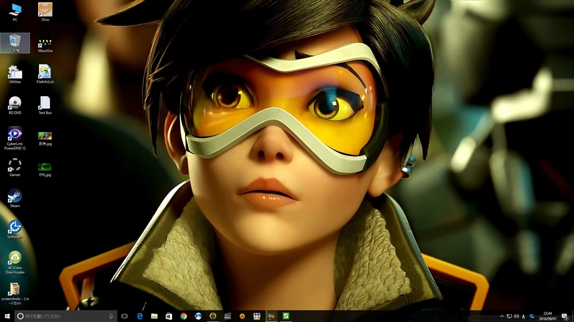
Task: Select the Utilities desktop shortcut
Action: point(15,74)
